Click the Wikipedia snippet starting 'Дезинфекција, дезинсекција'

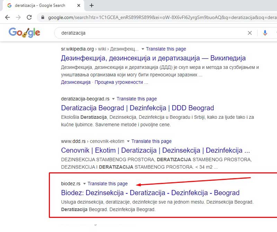coord(160,71)
